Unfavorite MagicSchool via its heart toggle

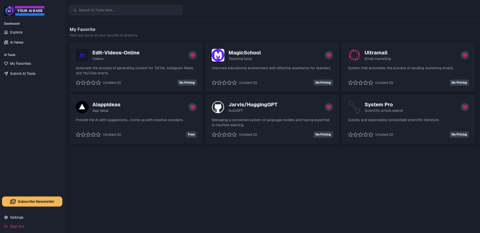[x=329, y=55]
